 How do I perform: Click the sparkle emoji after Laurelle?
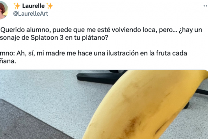(50, 6)
